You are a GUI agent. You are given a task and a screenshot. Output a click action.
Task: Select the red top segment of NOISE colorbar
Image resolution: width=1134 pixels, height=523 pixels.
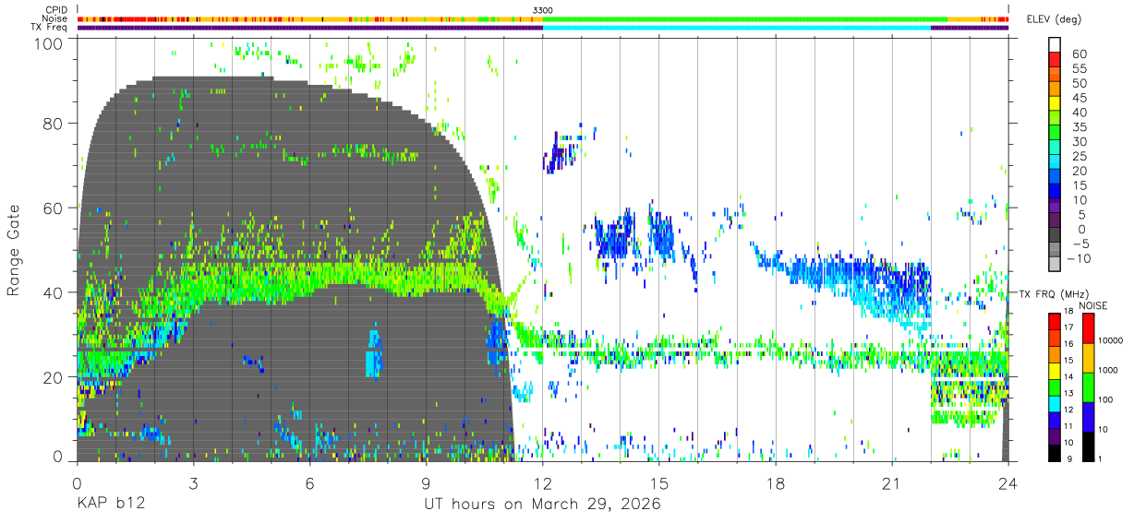pos(1087,328)
